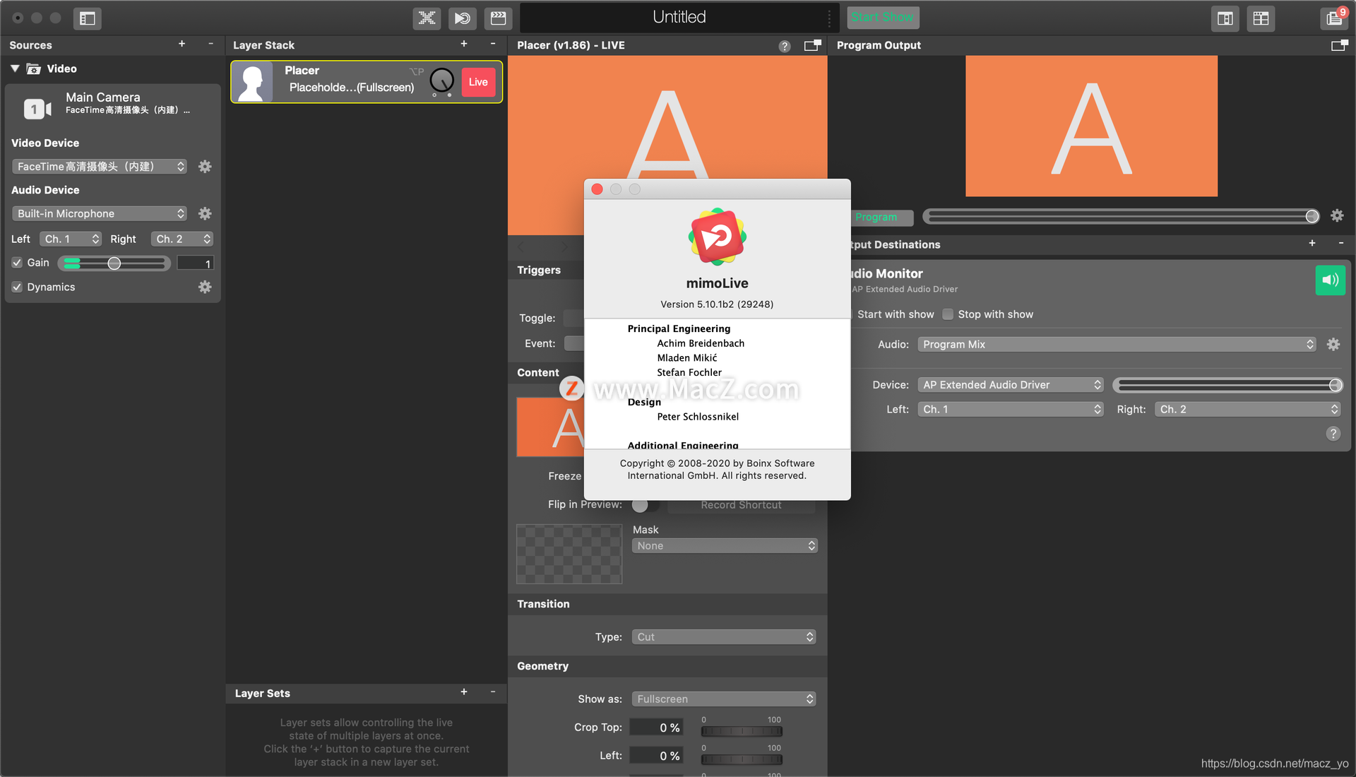
Task: Open Mask None dropdown
Action: pos(725,545)
